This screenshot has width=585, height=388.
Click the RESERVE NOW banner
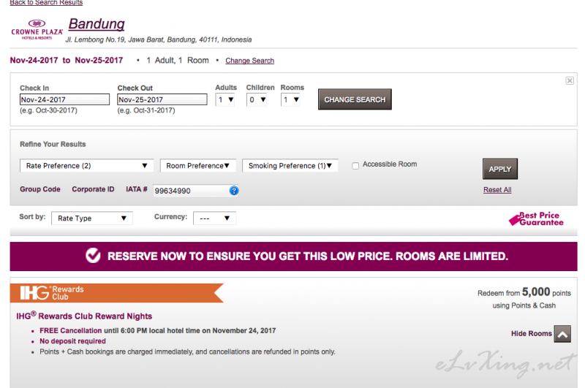click(x=294, y=256)
